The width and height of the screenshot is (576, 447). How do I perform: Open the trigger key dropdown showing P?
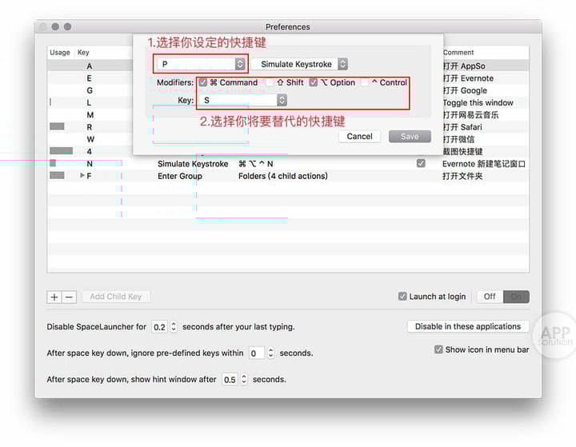(x=201, y=64)
